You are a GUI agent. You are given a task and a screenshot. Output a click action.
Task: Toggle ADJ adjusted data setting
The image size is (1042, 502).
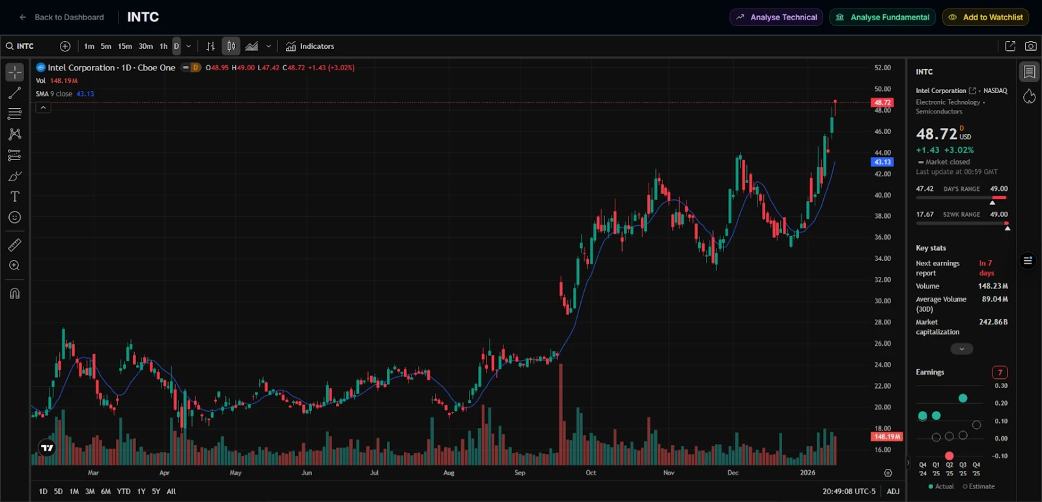tap(893, 492)
